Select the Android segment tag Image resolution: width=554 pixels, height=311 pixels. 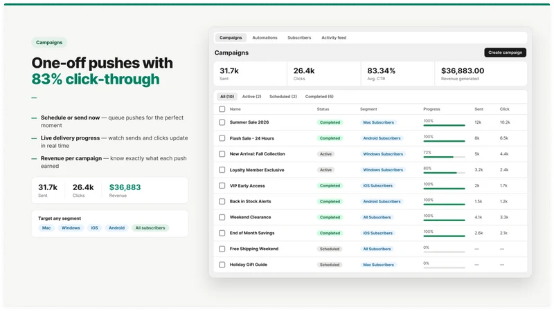[116, 228]
